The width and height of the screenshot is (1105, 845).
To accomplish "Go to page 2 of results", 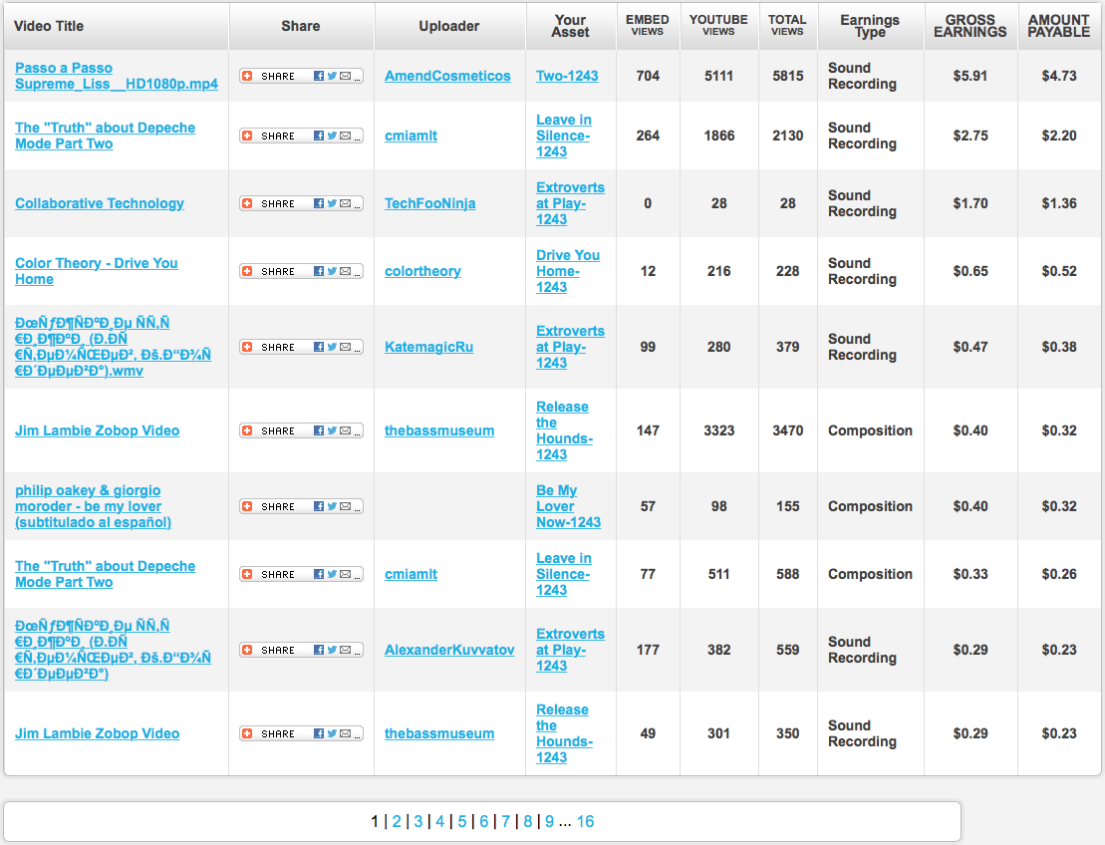I will point(396,821).
